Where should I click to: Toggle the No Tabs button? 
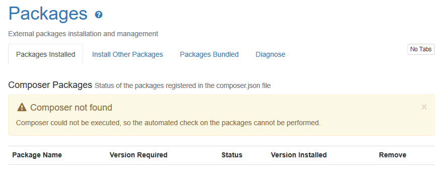pos(421,49)
